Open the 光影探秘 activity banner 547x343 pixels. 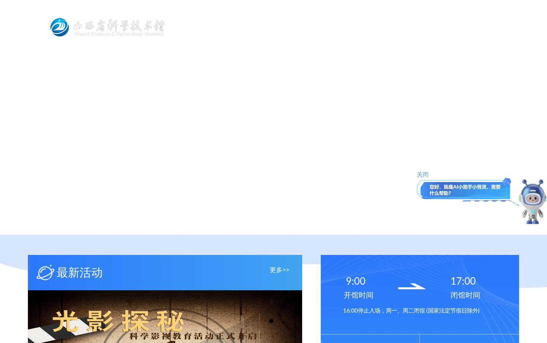point(165,317)
